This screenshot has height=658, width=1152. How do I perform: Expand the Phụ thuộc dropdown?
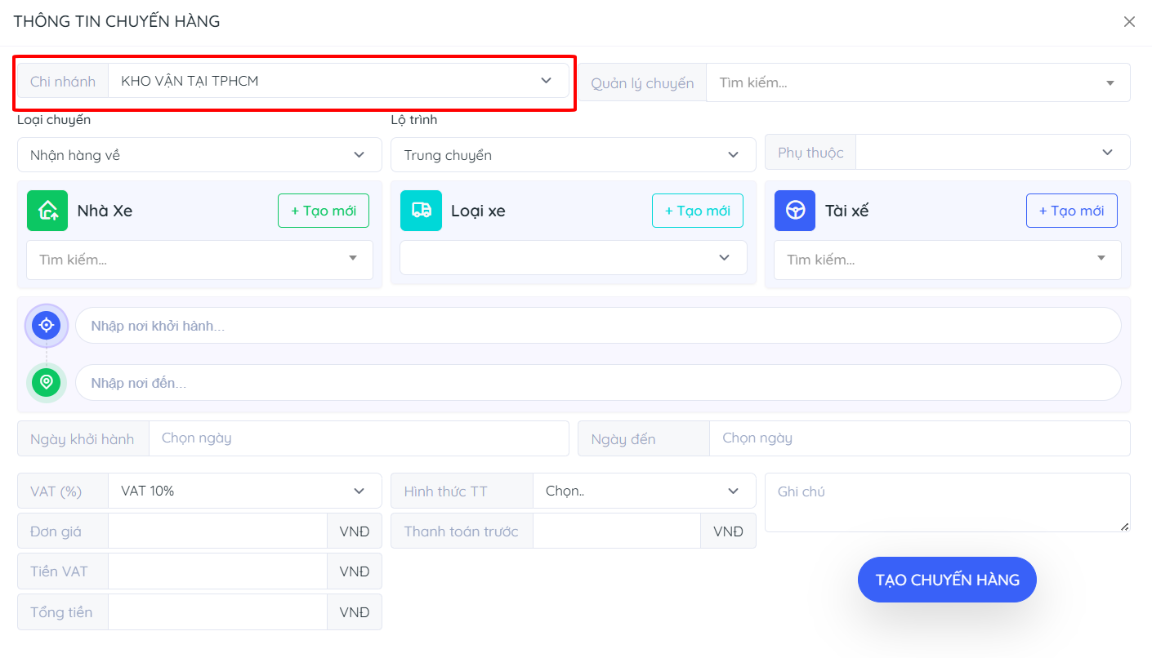coord(992,153)
